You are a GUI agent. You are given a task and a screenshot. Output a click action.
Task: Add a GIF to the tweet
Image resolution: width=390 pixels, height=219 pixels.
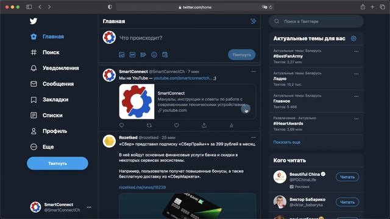(x=133, y=55)
